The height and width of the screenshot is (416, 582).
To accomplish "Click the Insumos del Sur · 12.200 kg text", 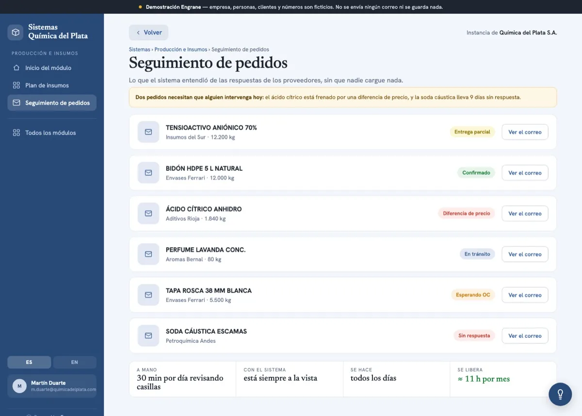I will tap(200, 137).
